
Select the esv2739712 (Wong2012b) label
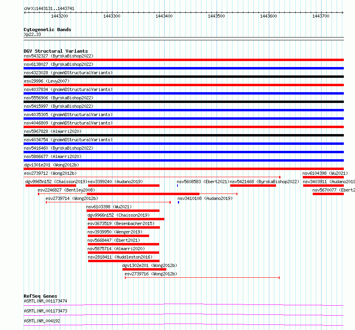point(50,173)
